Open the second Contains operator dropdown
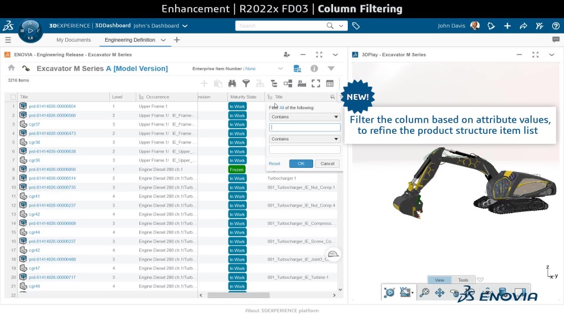This screenshot has width=564, height=317. [305, 139]
